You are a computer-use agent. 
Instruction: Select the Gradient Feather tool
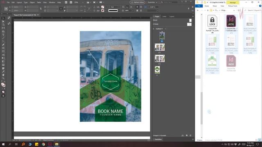pyautogui.click(x=3, y=65)
